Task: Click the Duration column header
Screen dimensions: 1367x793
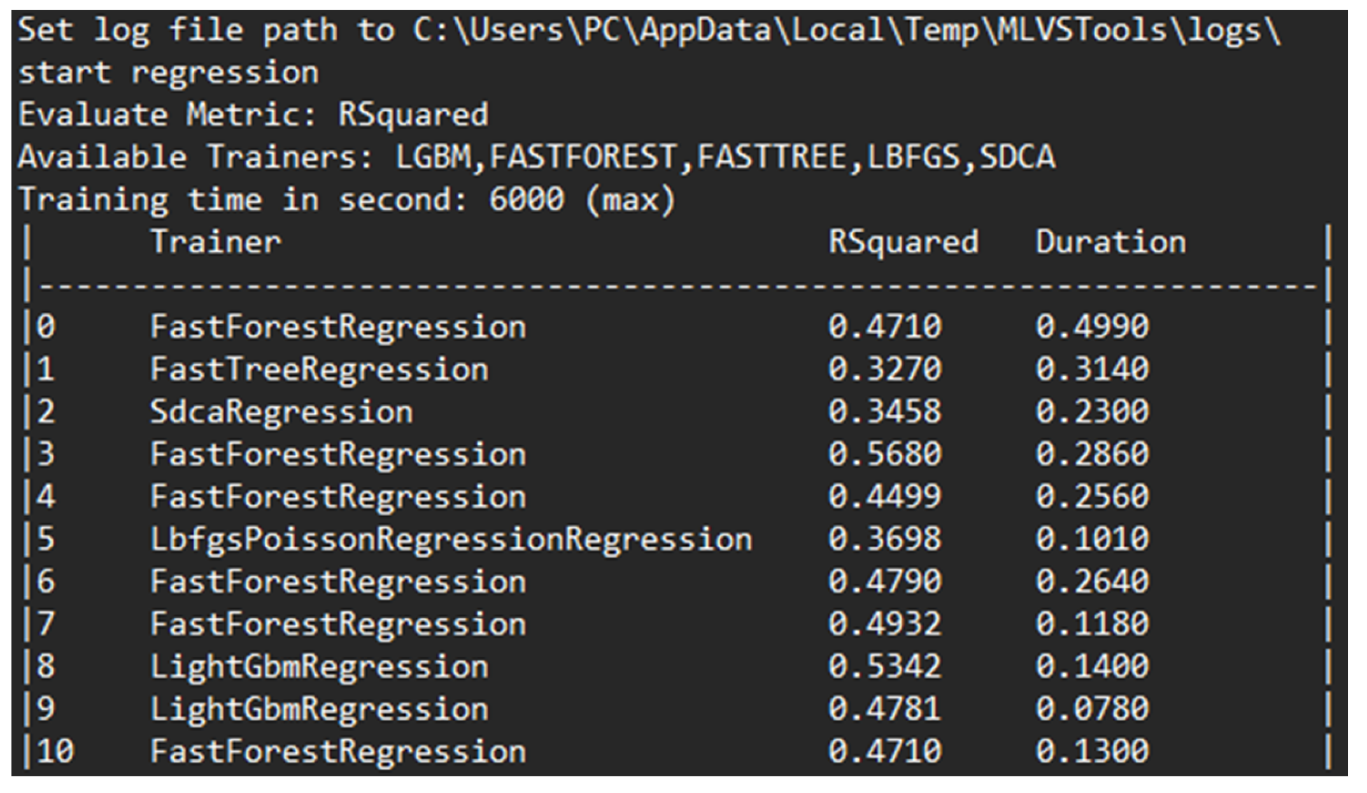Action: tap(1110, 243)
